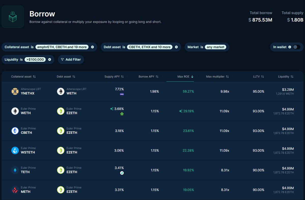Select the 23.61% Max ROE value
The width and height of the screenshot is (305, 200).
click(x=188, y=131)
